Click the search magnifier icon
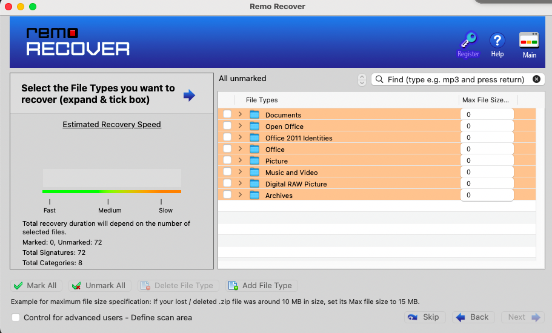 pos(379,79)
